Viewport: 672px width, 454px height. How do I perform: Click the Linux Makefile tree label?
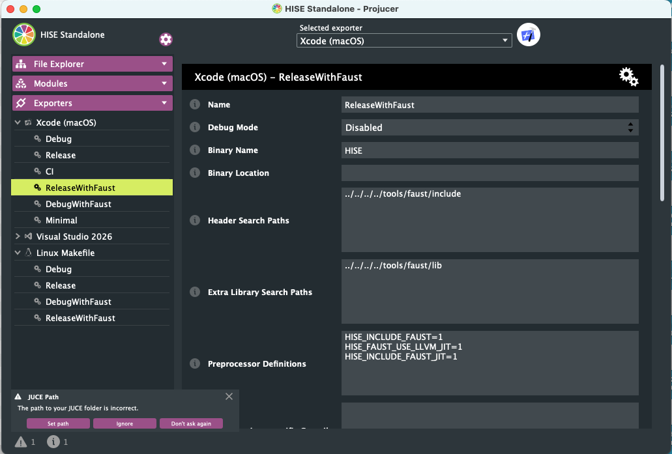pos(65,253)
